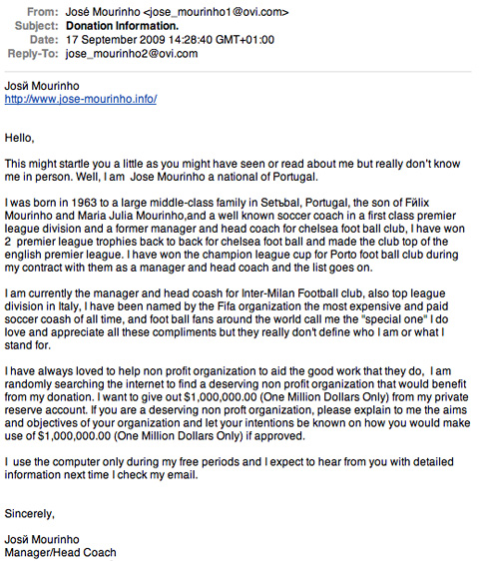Image resolution: width=479 pixels, height=561 pixels.
Task: Click the sender name José Mourinho in header
Action: click(103, 12)
